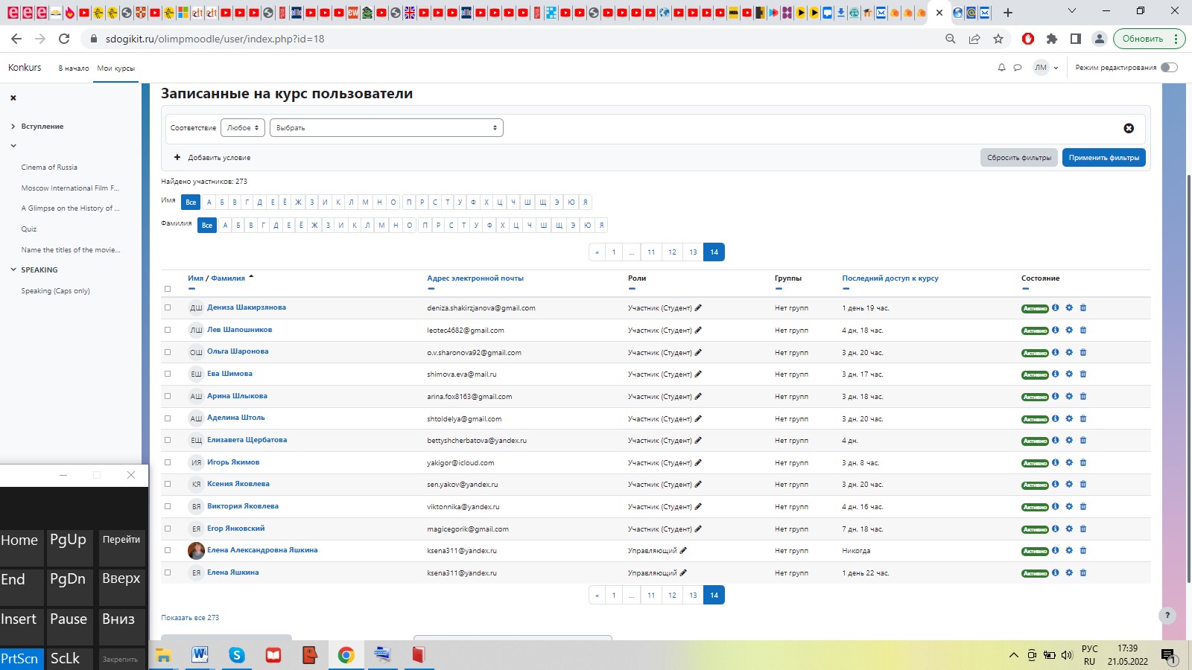
Task: Open enrolment settings gear for Аделина Штоль
Action: point(1069,418)
